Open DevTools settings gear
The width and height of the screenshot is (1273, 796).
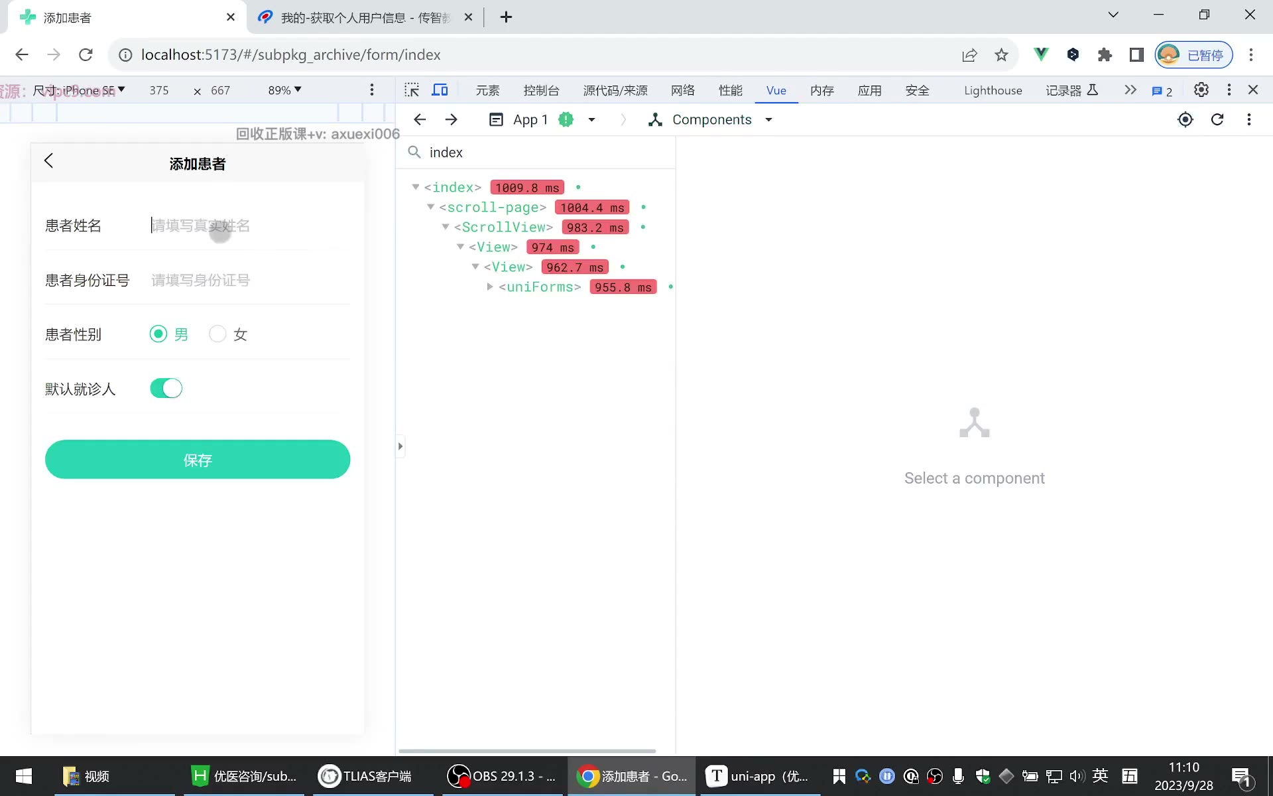pyautogui.click(x=1201, y=90)
